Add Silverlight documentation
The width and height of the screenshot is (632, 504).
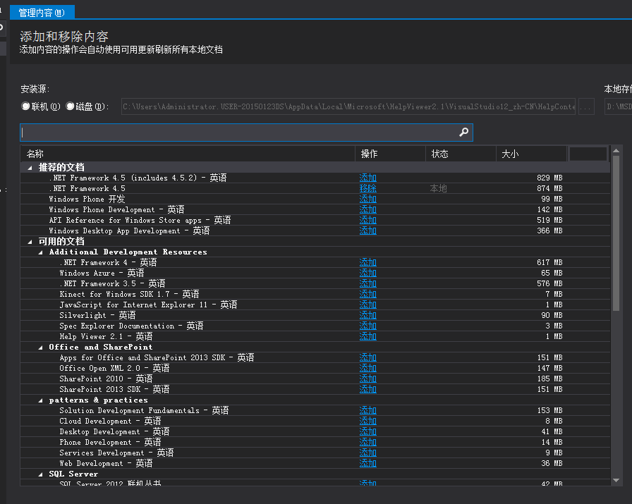click(x=367, y=315)
